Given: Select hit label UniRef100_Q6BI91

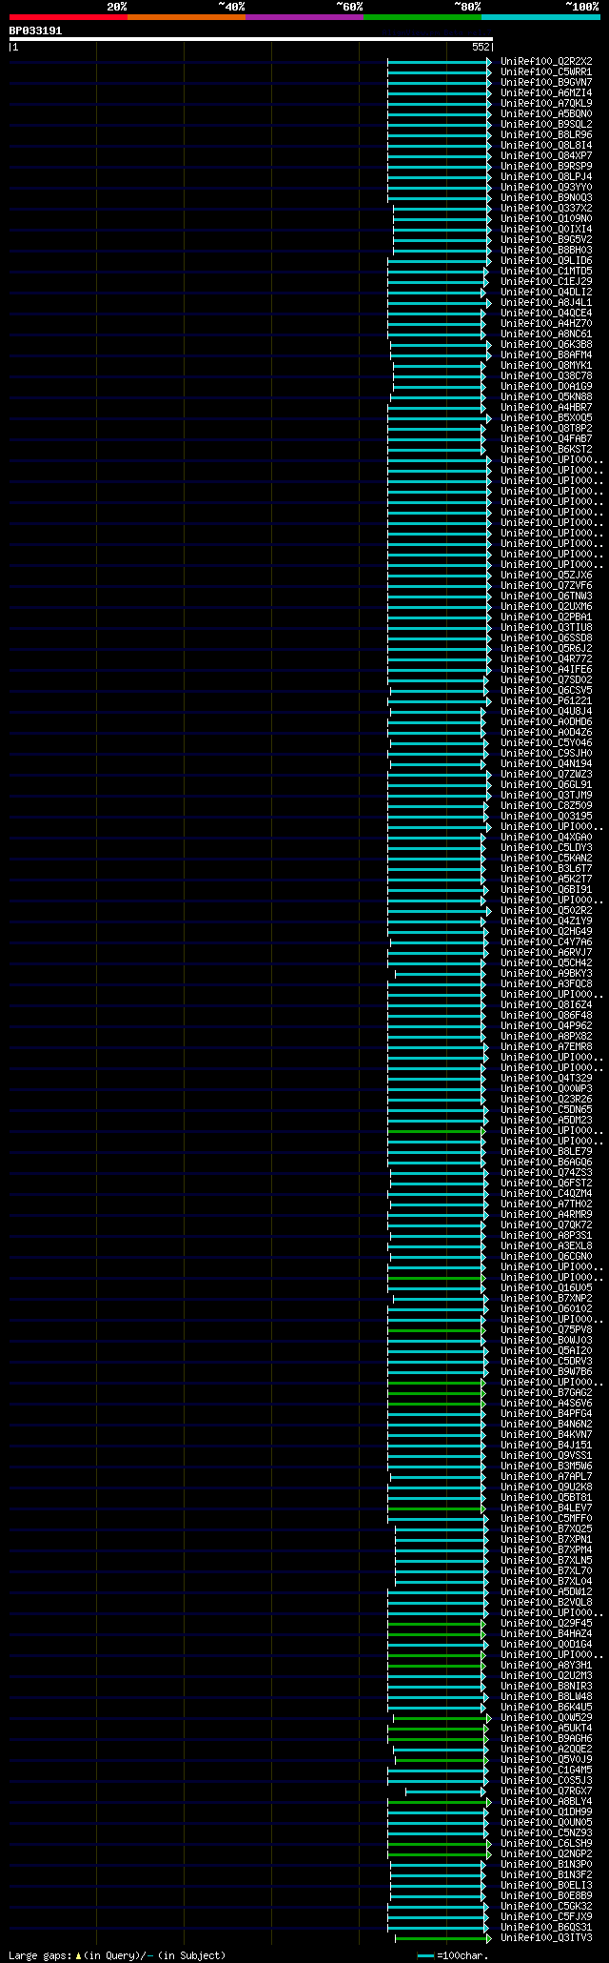Looking at the screenshot, I should pos(546,889).
